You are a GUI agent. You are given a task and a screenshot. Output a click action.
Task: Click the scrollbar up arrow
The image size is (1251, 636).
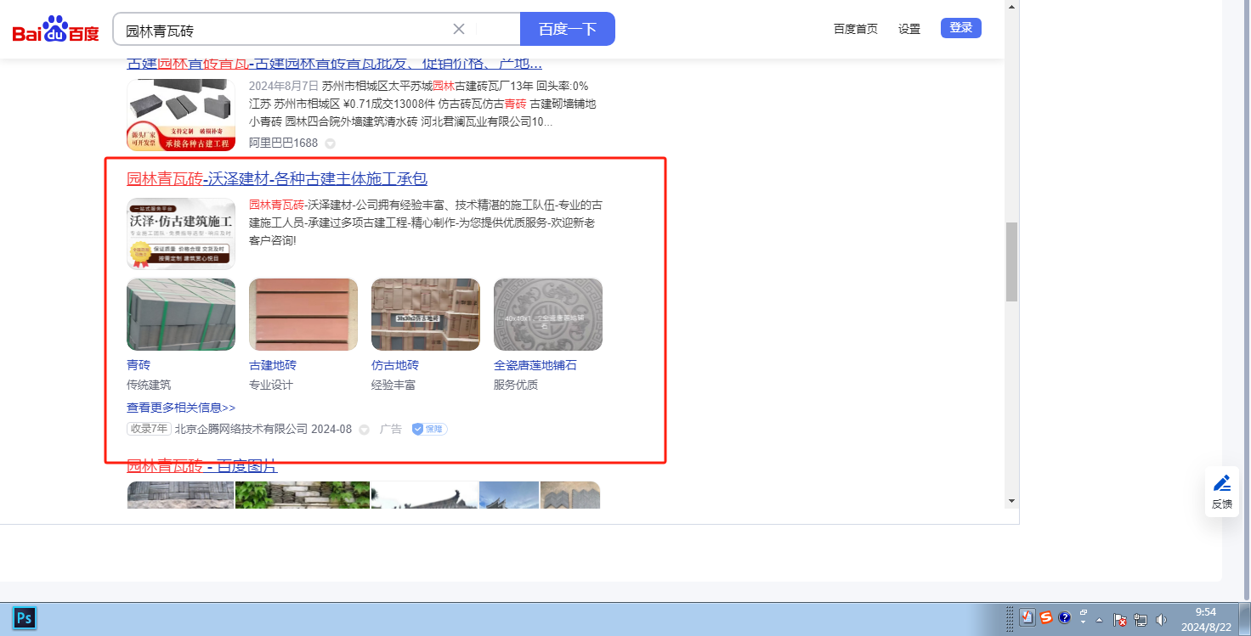click(1011, 7)
